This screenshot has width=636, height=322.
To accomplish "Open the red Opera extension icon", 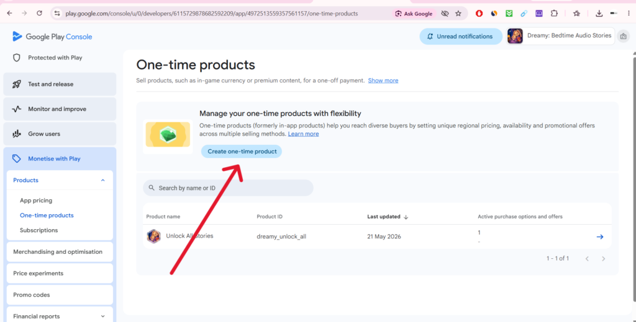I will 479,14.
